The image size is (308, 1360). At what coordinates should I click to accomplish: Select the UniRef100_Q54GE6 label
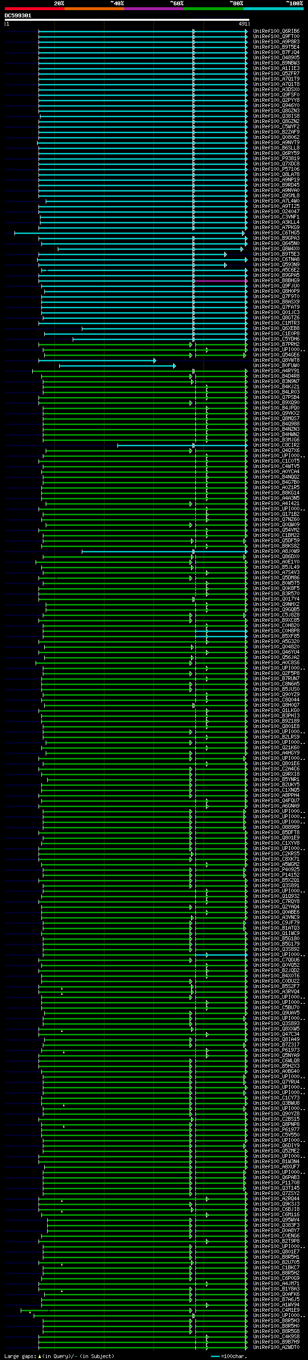(276, 355)
